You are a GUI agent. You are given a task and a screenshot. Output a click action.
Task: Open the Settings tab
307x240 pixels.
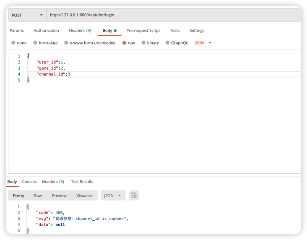(197, 31)
